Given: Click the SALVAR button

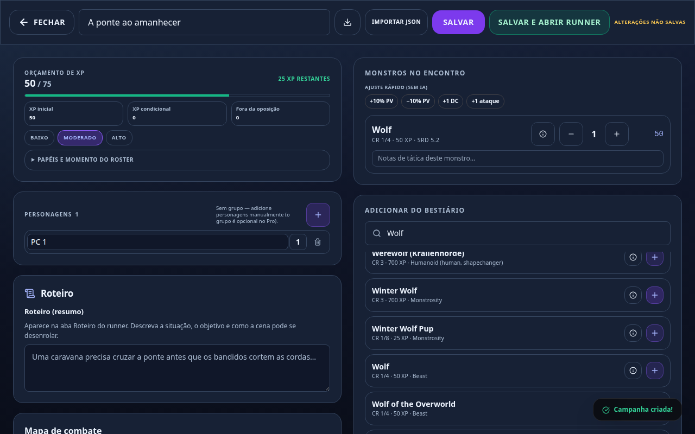Looking at the screenshot, I should coord(458,22).
